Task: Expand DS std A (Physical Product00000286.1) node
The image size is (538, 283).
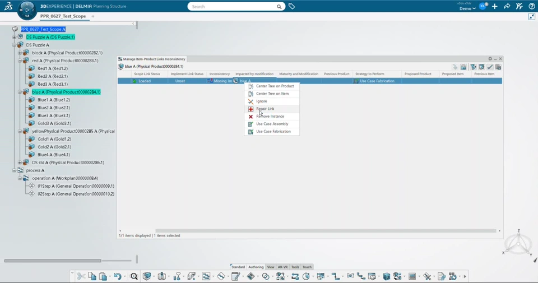Action: [x=20, y=163]
